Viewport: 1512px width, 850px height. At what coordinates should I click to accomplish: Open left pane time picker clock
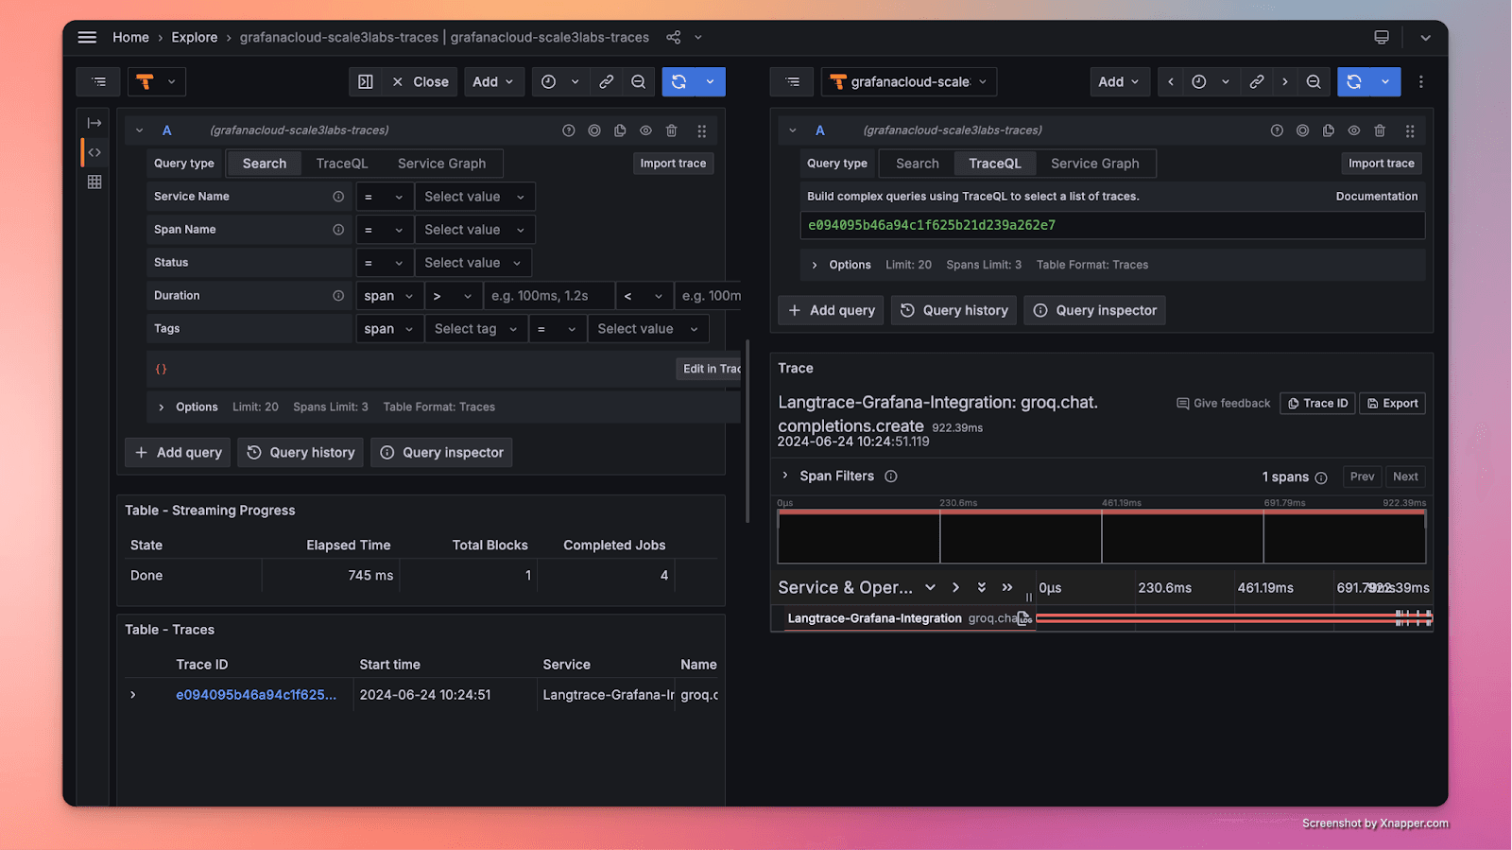(548, 82)
